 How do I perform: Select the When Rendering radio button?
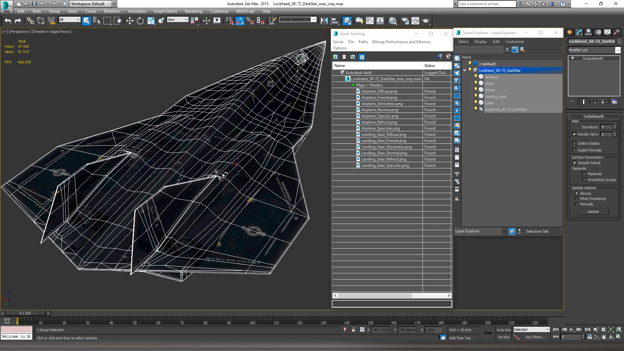577,199
